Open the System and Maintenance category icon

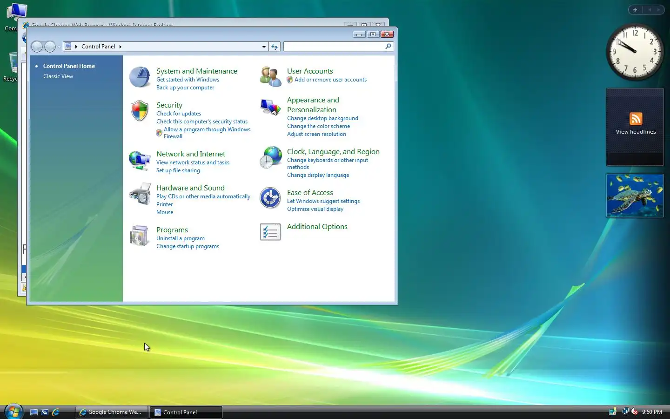[x=140, y=77]
